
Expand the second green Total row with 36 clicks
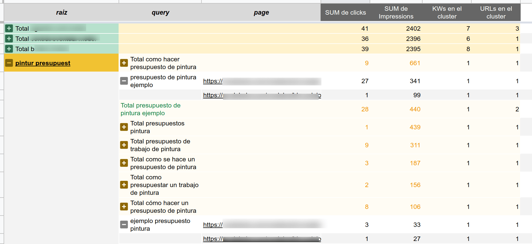[x=9, y=39]
